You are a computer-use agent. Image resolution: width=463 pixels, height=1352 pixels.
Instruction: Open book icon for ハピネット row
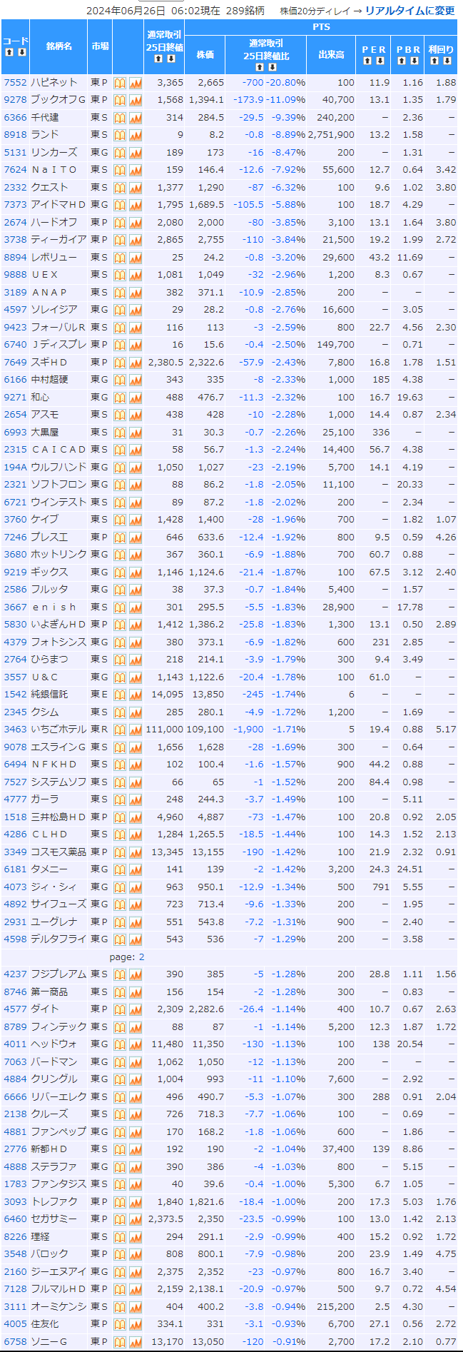click(120, 83)
